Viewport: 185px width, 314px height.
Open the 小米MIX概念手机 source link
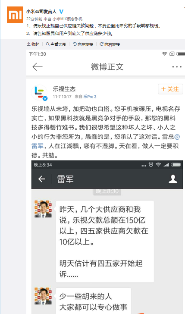(x=67, y=19)
